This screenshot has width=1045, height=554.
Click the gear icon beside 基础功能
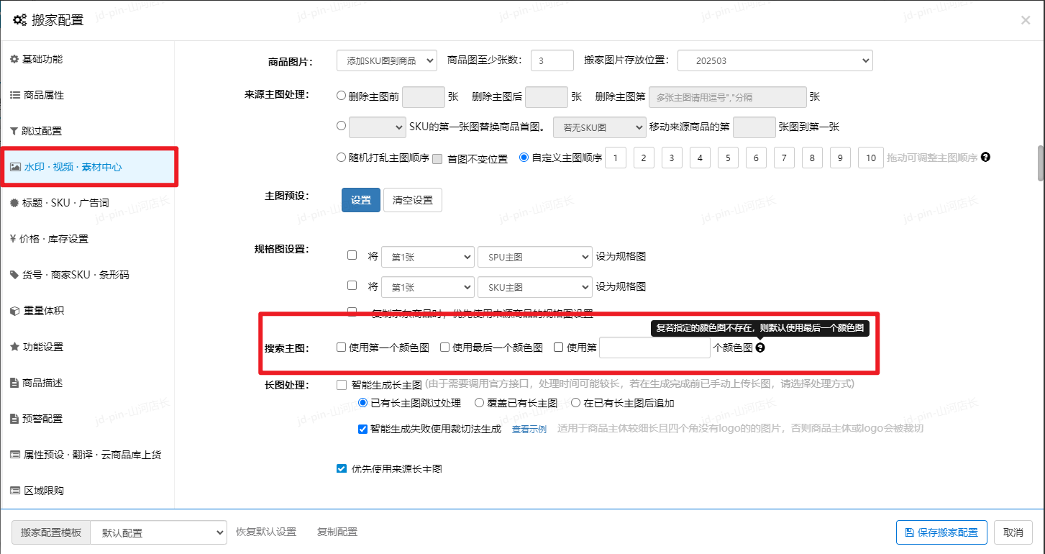point(14,59)
